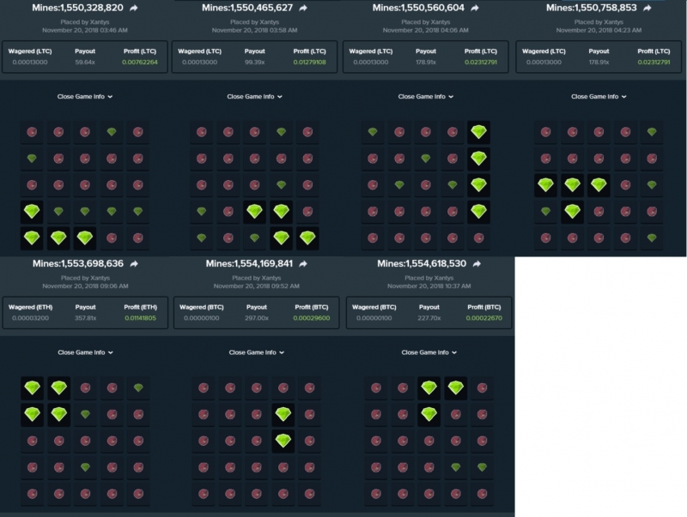Open bet title Mines:1,554,169,841

point(249,264)
